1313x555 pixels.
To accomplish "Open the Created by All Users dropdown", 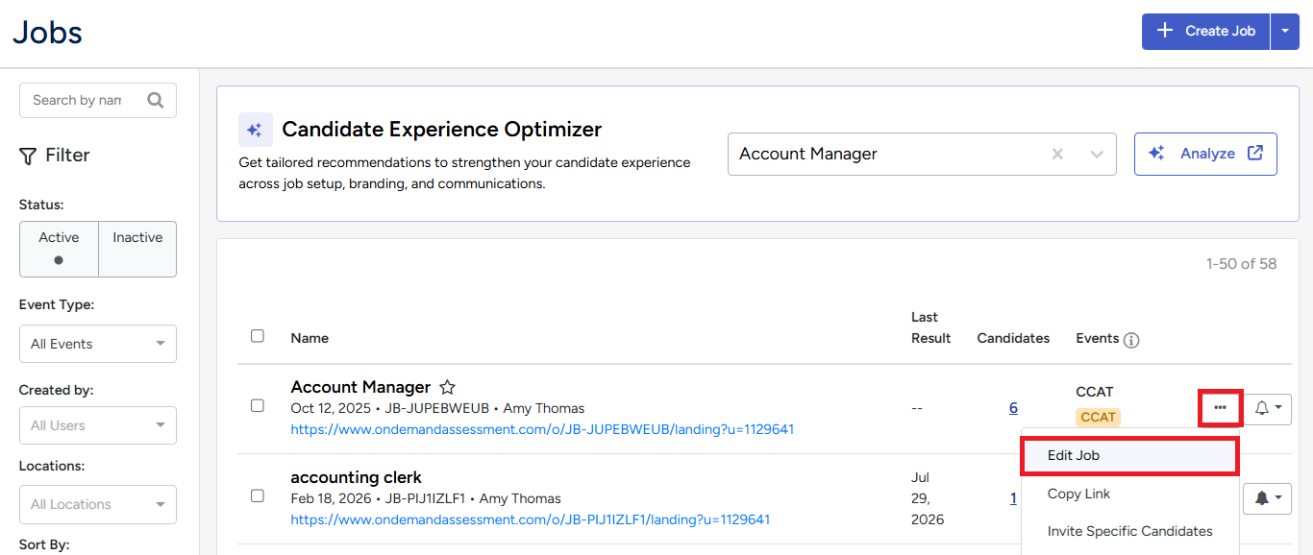I will (x=98, y=425).
